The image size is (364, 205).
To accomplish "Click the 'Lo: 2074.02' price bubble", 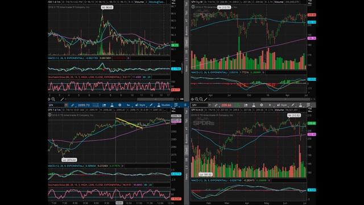I will 69,160.
